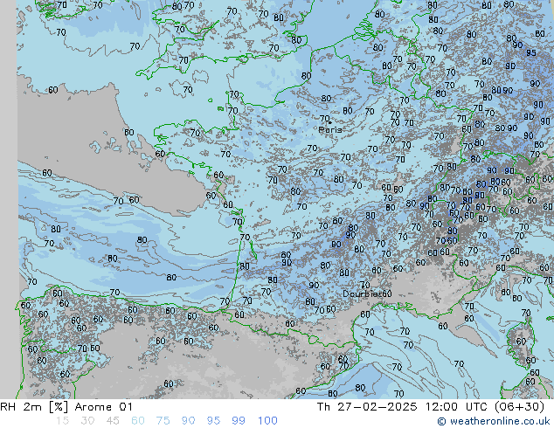Image resolution: width=554 pixels, height=428 pixels.
Task: Click the light blue legend value 60
Action: click(138, 421)
